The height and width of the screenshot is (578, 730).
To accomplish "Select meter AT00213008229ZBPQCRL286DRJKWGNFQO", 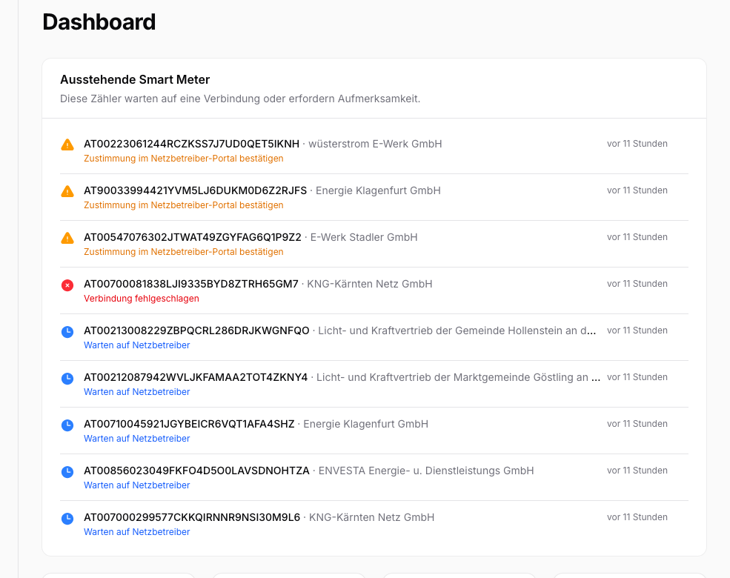I will click(x=196, y=330).
